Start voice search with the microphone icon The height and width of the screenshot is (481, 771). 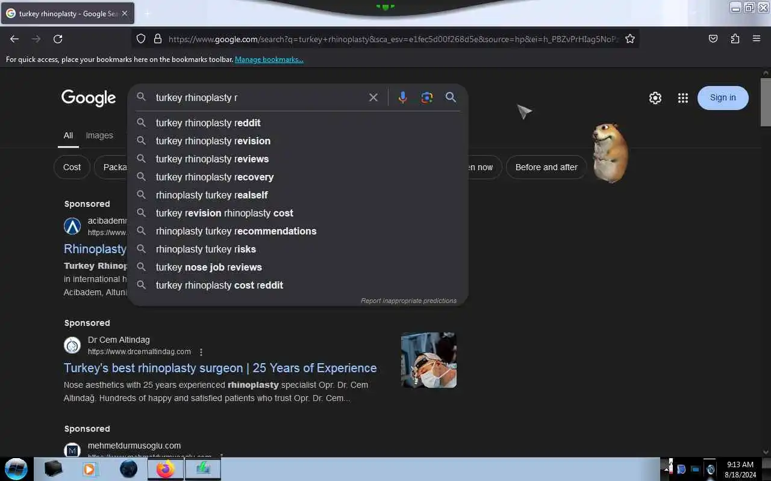pos(403,97)
